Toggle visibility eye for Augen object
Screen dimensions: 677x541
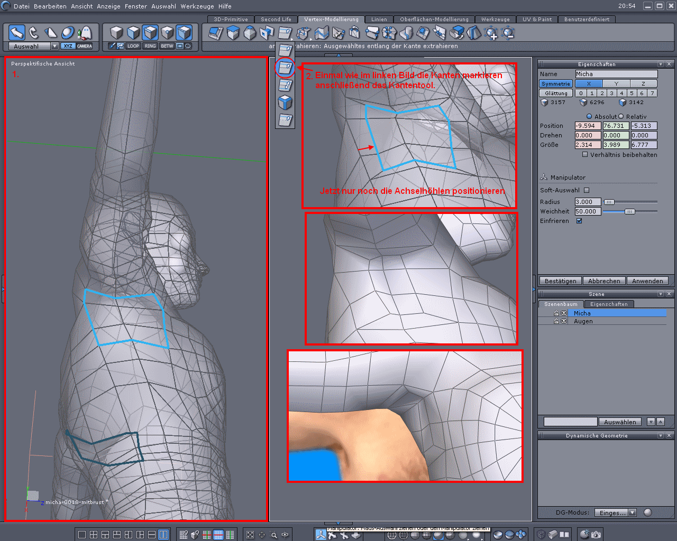(x=564, y=321)
